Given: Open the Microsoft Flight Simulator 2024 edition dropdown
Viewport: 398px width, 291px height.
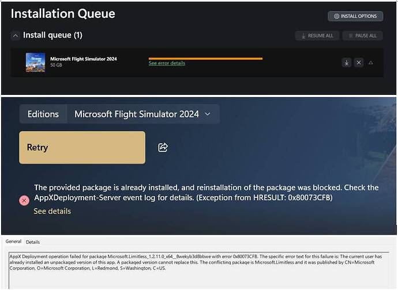Looking at the screenshot, I should [x=142, y=114].
